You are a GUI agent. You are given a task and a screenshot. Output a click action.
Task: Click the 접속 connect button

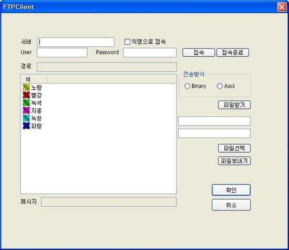(x=199, y=53)
